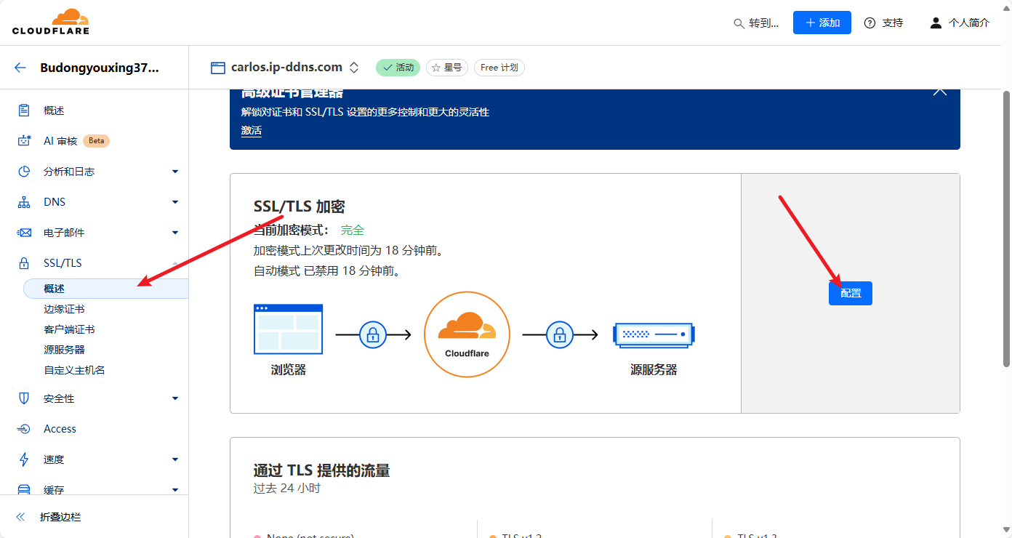Click the padlock between Cloudflare and origin server
Image resolution: width=1012 pixels, height=538 pixels.
tap(559, 334)
